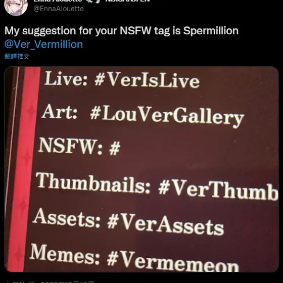Open the Enna Alouette display name
The image size is (283, 283).
click(x=58, y=1)
